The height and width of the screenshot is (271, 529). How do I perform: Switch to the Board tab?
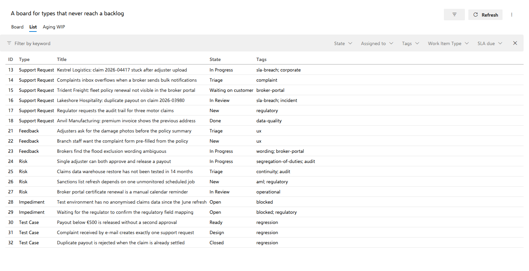pyautogui.click(x=17, y=27)
